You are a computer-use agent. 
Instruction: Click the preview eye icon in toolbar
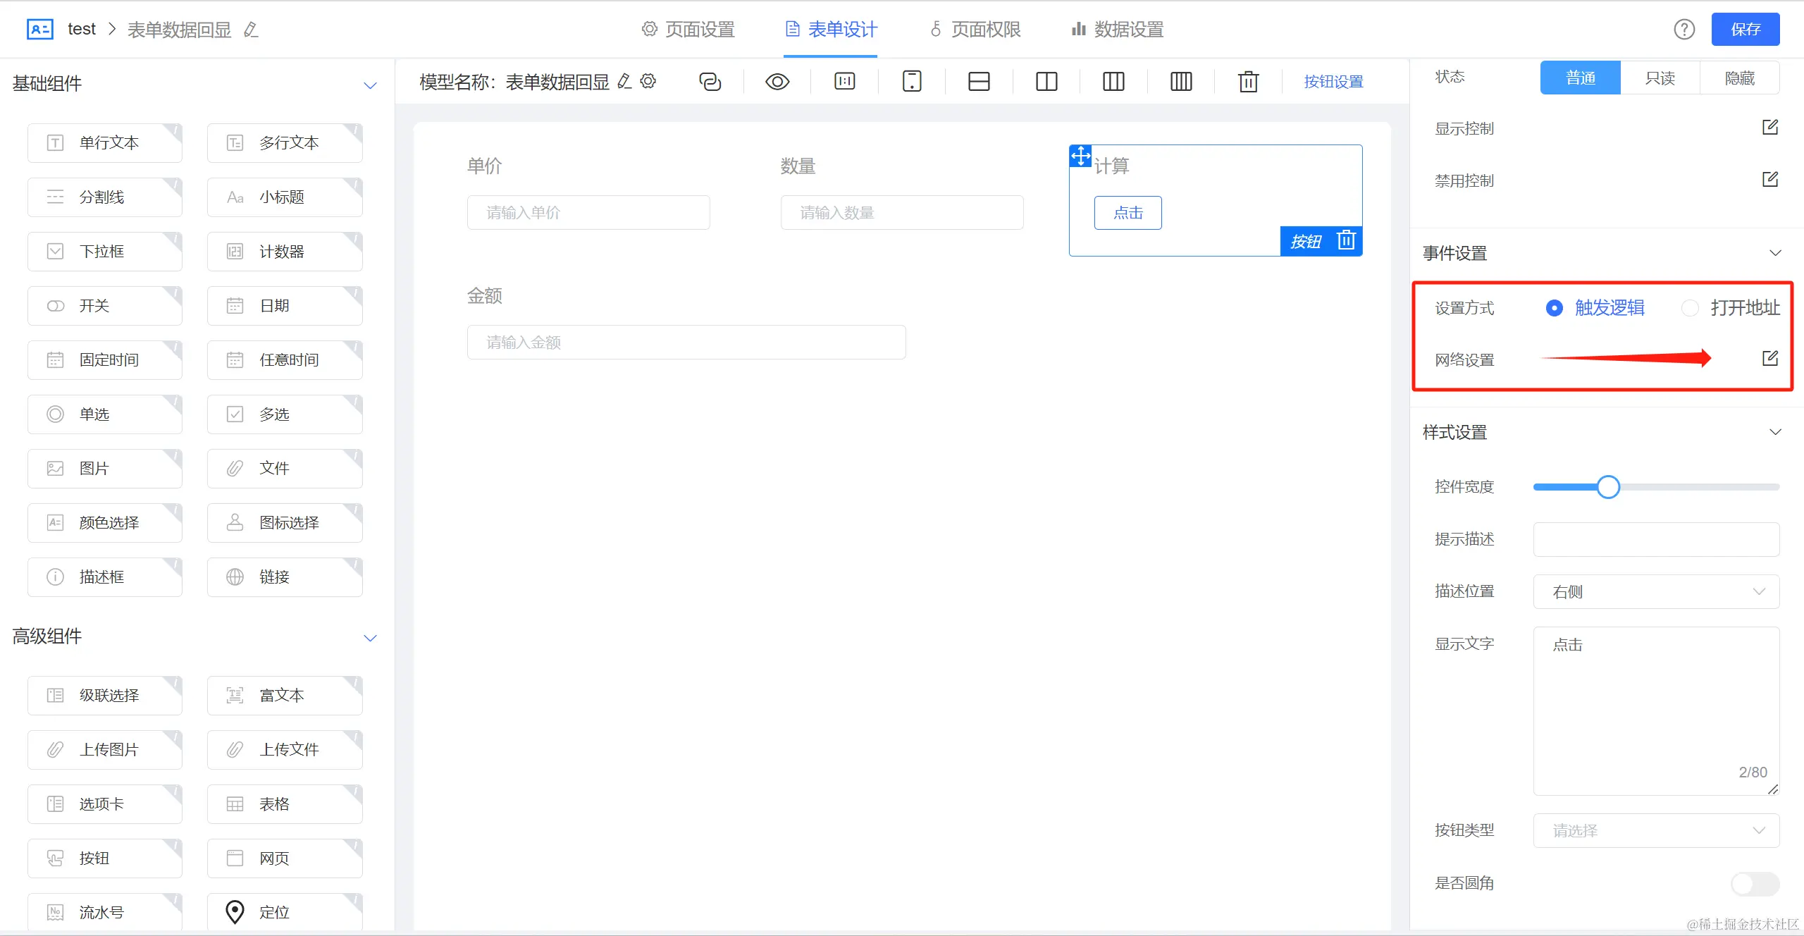tap(777, 82)
